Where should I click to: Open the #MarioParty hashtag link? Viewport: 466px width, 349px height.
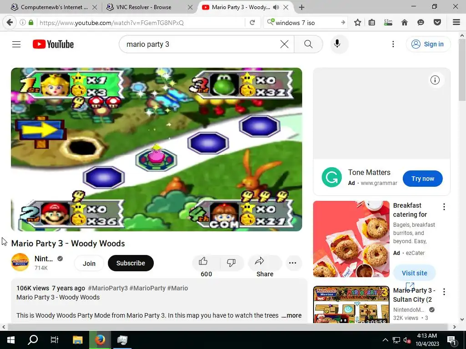point(147,288)
